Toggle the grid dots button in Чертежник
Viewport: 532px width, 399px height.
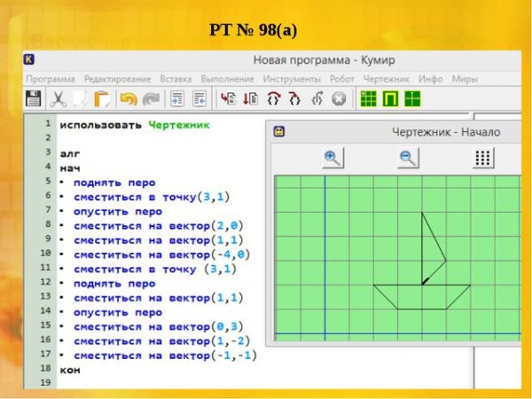click(483, 158)
